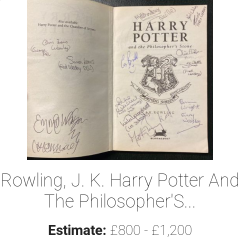Image resolution: width=240 pixels, height=240 pixels.
Task: Click the lot title 'Rowling, J. K. Harry Potter And'
Action: point(120,180)
